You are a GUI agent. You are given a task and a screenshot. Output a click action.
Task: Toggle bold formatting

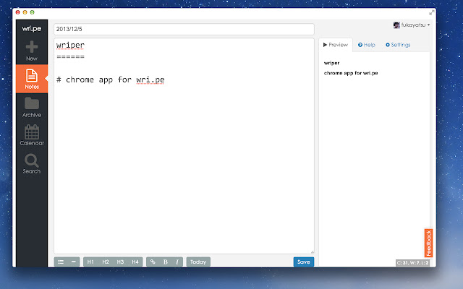pos(166,262)
